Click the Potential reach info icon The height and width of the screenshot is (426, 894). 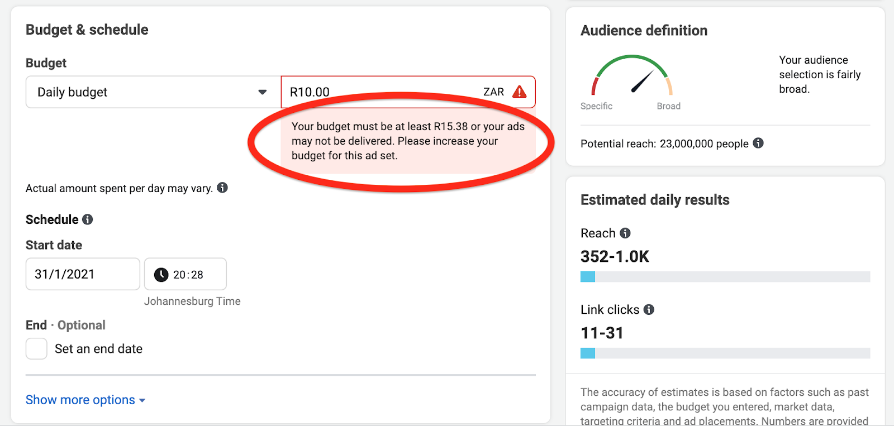point(758,143)
